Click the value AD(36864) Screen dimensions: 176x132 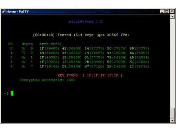[x=139, y=57]
